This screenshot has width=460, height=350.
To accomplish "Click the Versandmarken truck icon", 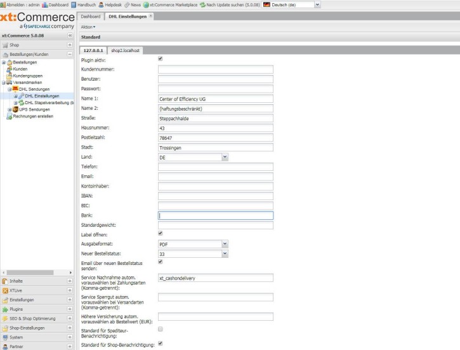I will pos(10,83).
